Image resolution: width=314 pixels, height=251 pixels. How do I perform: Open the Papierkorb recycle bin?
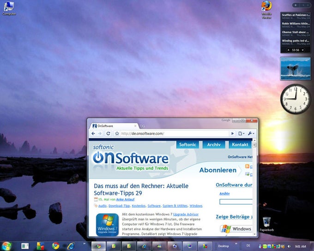(x=267, y=224)
